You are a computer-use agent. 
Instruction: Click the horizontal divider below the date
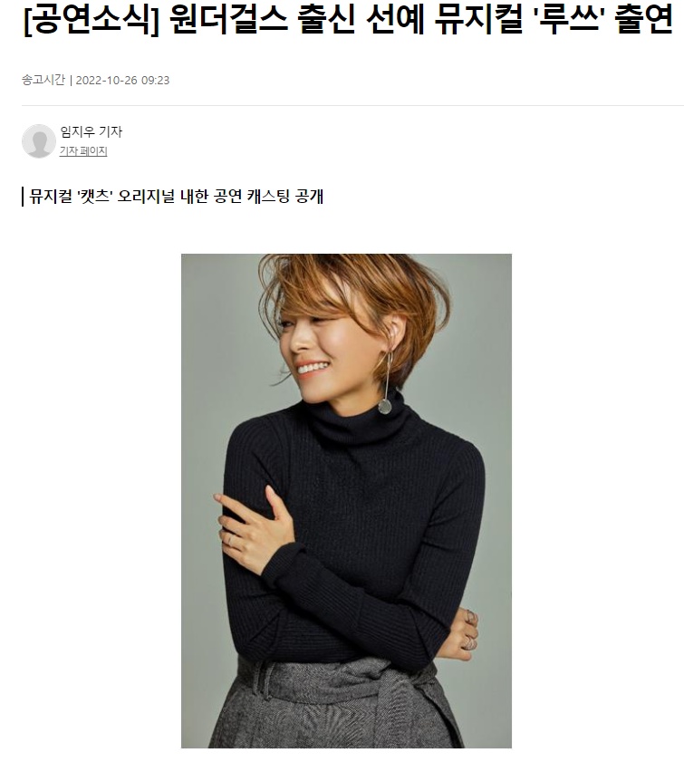tap(352, 105)
